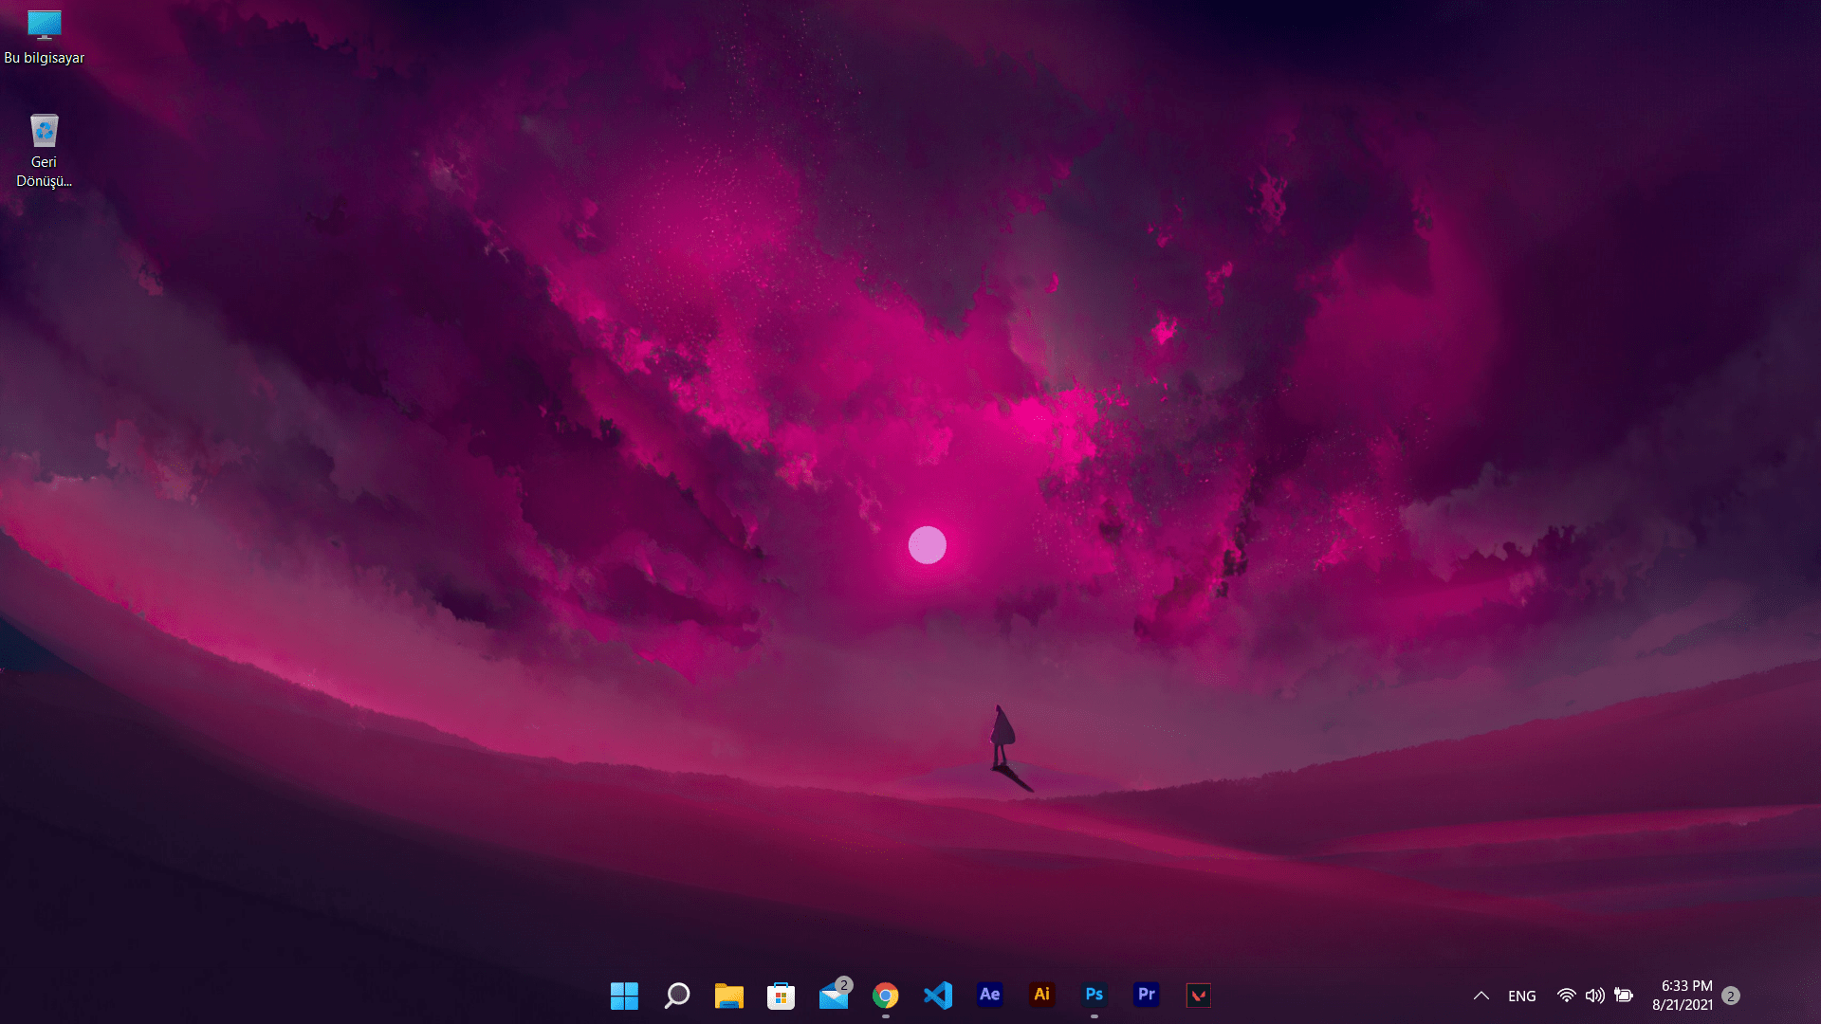
Task: Switch to Adobe Photoshop in the taskbar
Action: point(1094,995)
